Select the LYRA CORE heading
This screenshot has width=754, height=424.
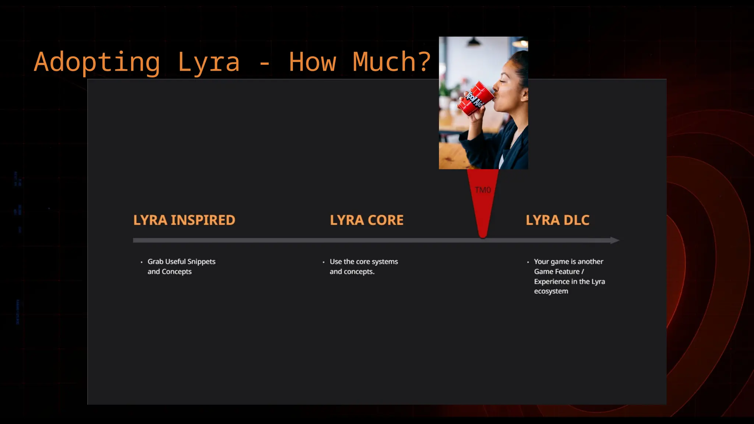(x=367, y=220)
